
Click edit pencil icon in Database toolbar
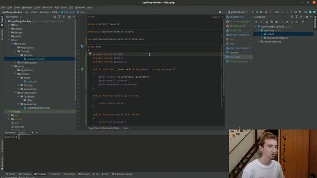point(287,22)
